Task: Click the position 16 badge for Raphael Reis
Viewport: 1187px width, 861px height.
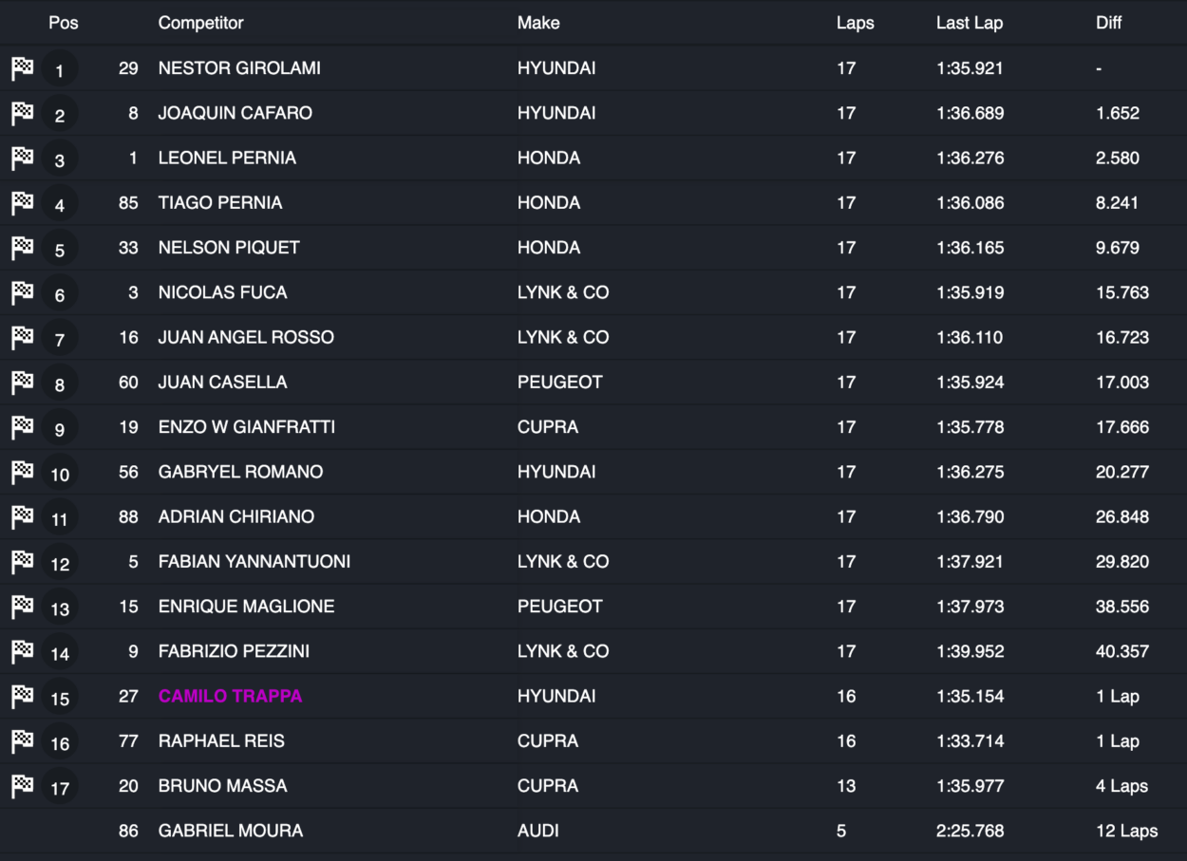Action: point(60,743)
